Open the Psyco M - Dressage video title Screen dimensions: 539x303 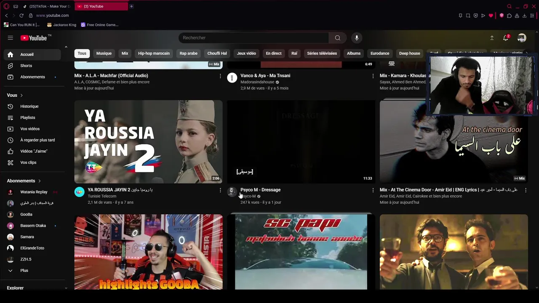[260, 190]
